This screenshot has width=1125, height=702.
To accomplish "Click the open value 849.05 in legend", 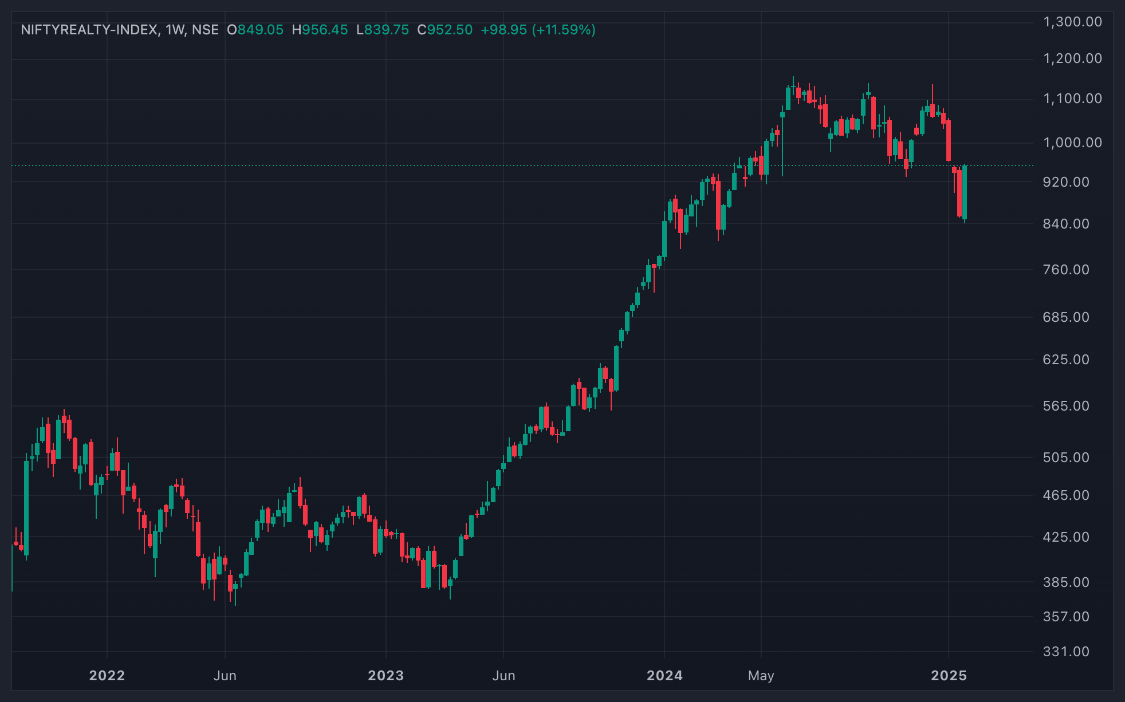I will 261,30.
